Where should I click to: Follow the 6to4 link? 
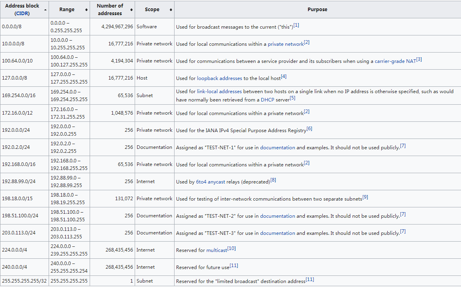[201, 182]
